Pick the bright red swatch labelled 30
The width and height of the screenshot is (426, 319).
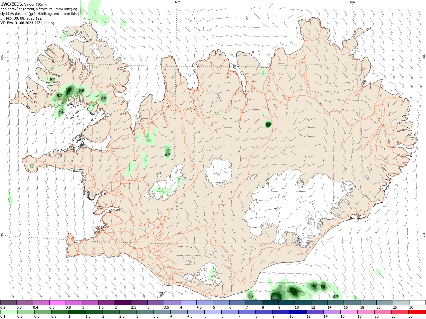417,312
